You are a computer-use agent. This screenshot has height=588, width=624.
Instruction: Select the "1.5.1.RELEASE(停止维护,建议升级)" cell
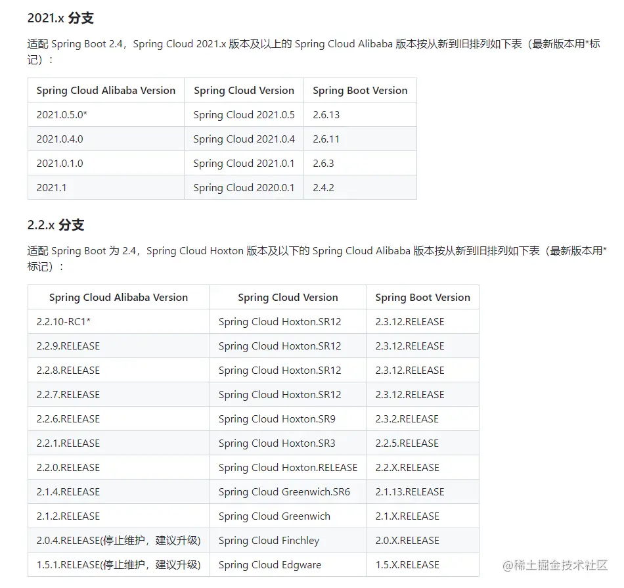119,564
